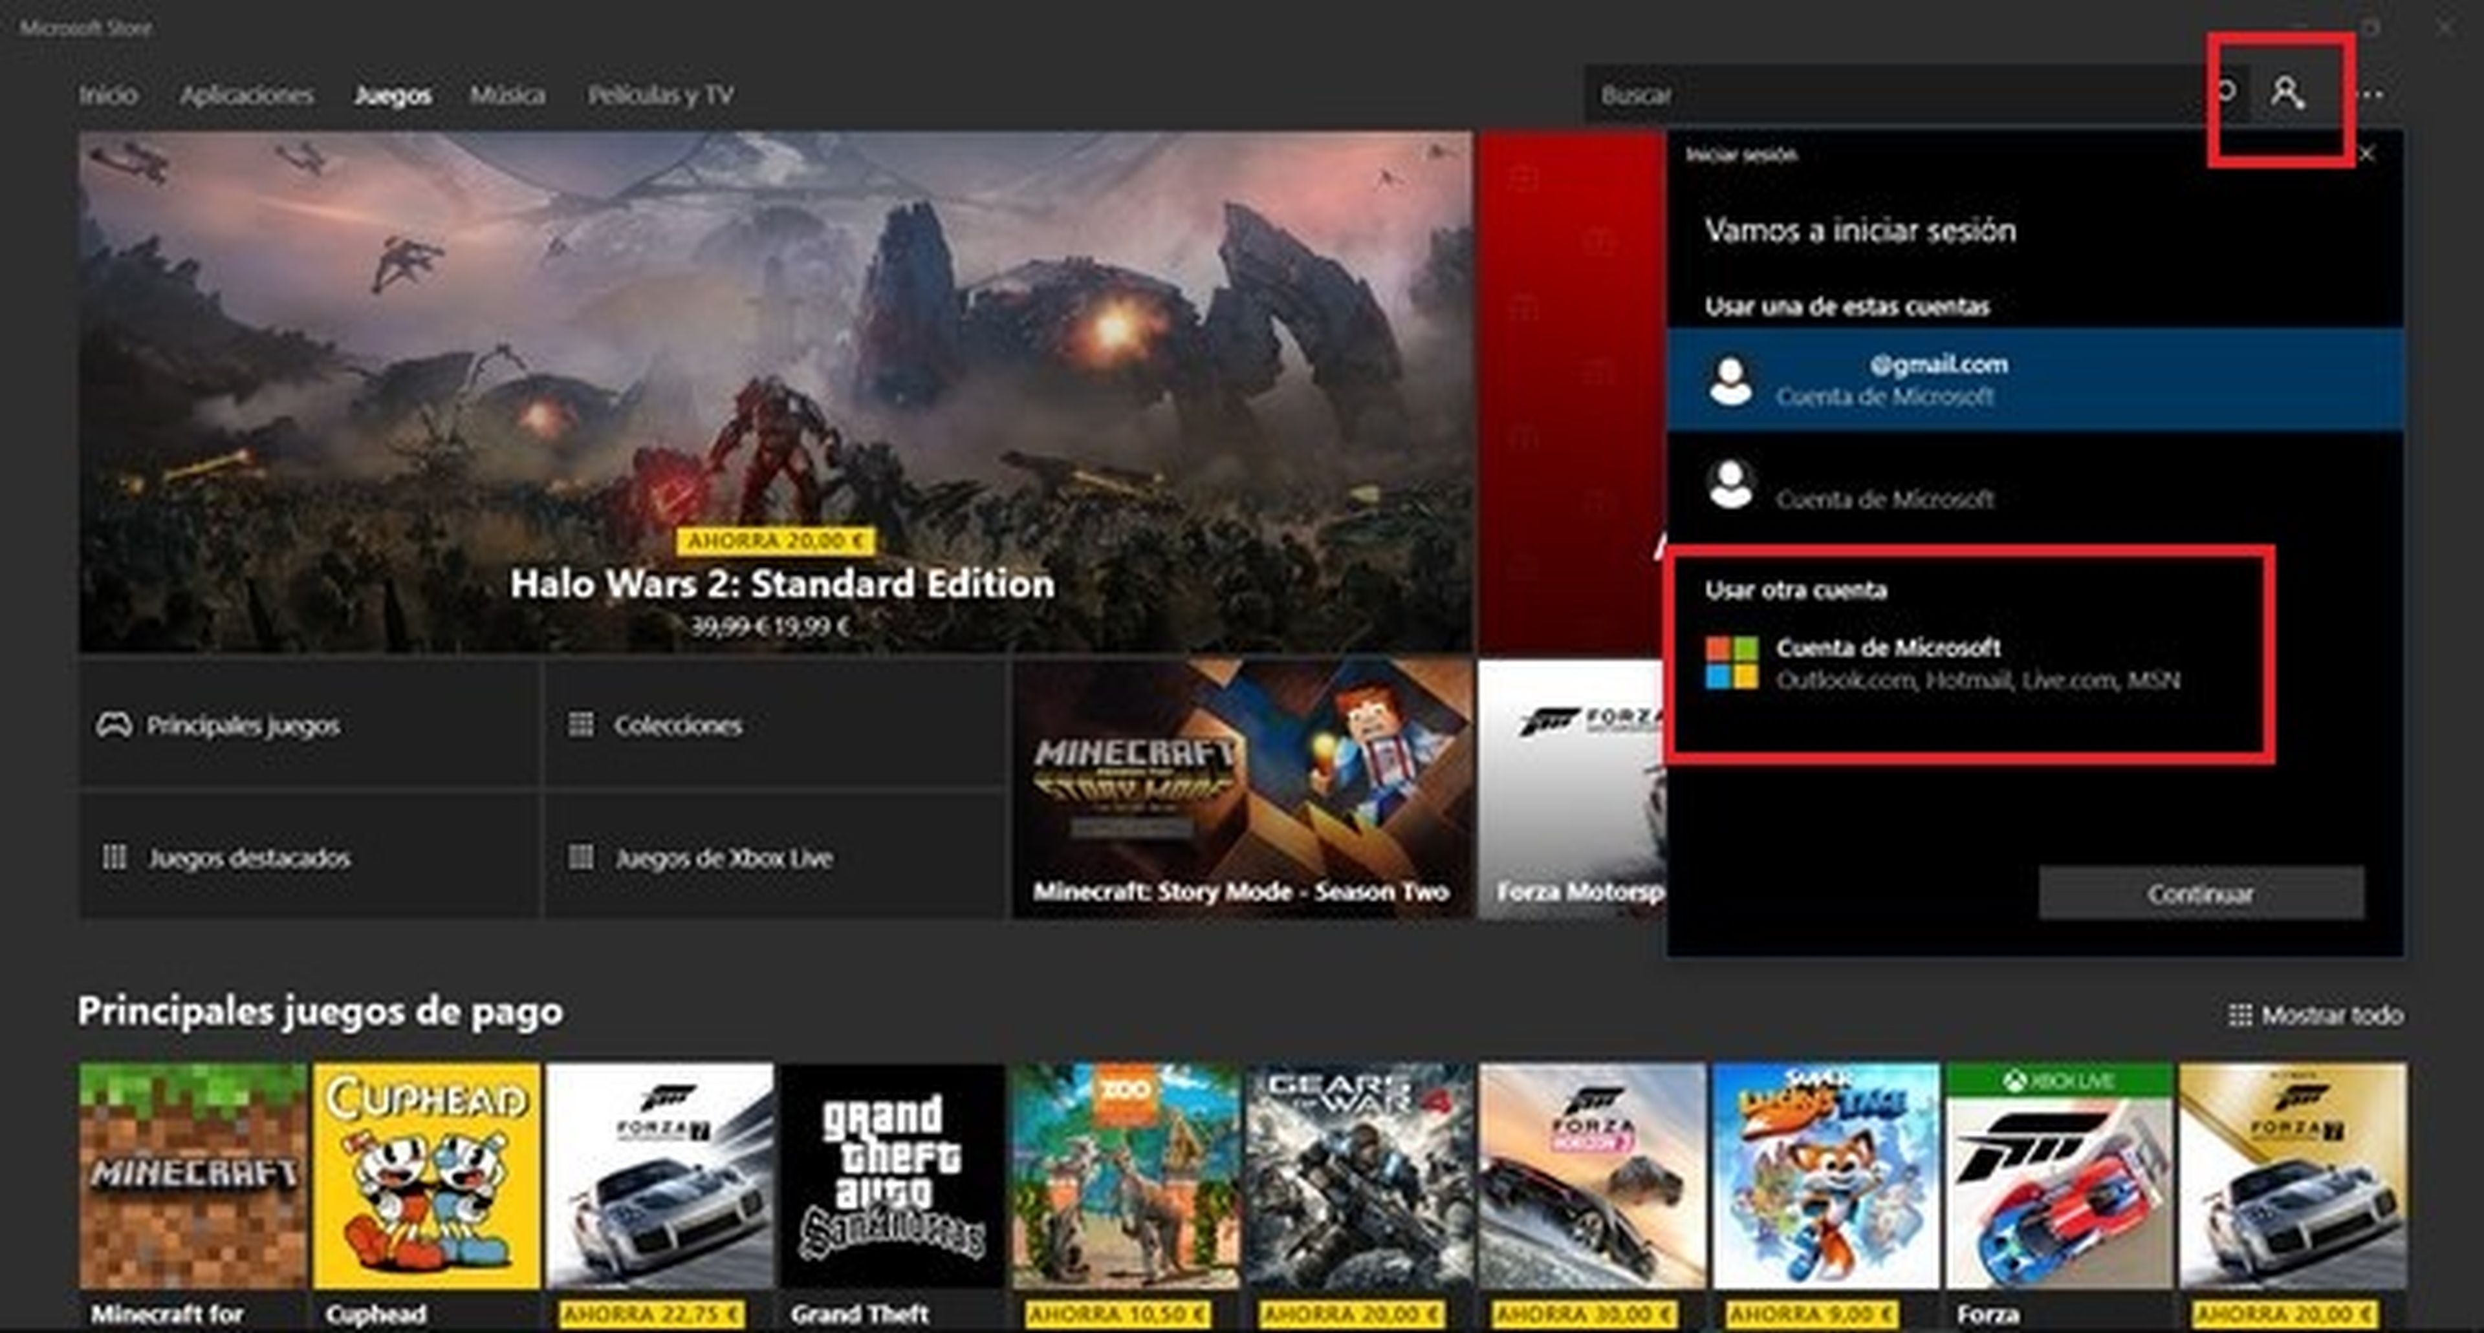Click the AHORRA 10,50 € label
The height and width of the screenshot is (1333, 2484).
(1117, 1315)
